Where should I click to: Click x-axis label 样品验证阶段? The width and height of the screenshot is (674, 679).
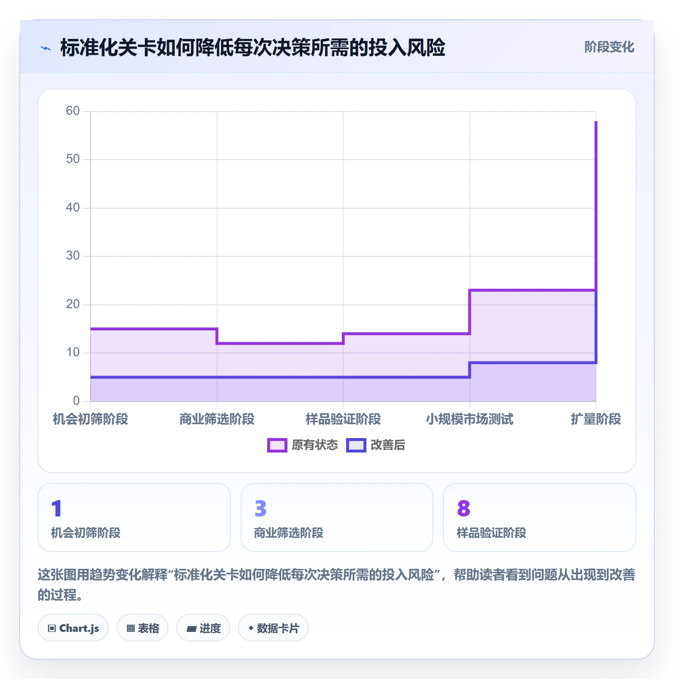point(343,419)
